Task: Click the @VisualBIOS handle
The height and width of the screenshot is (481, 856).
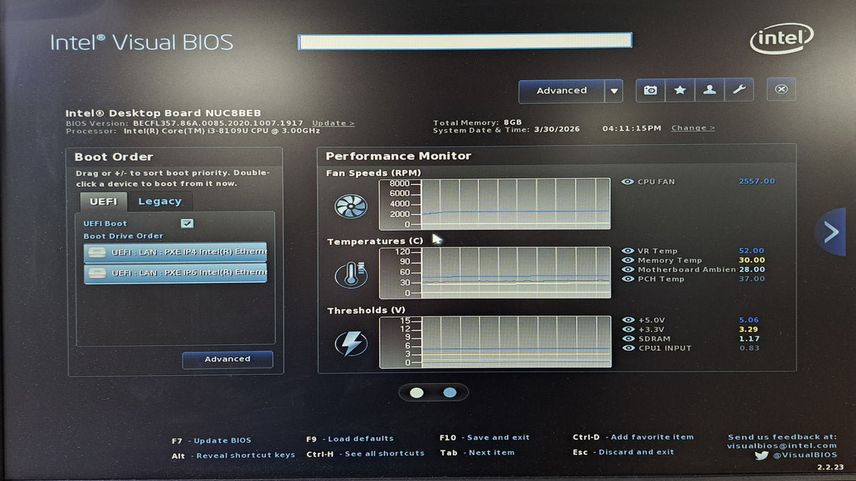Action: click(804, 455)
